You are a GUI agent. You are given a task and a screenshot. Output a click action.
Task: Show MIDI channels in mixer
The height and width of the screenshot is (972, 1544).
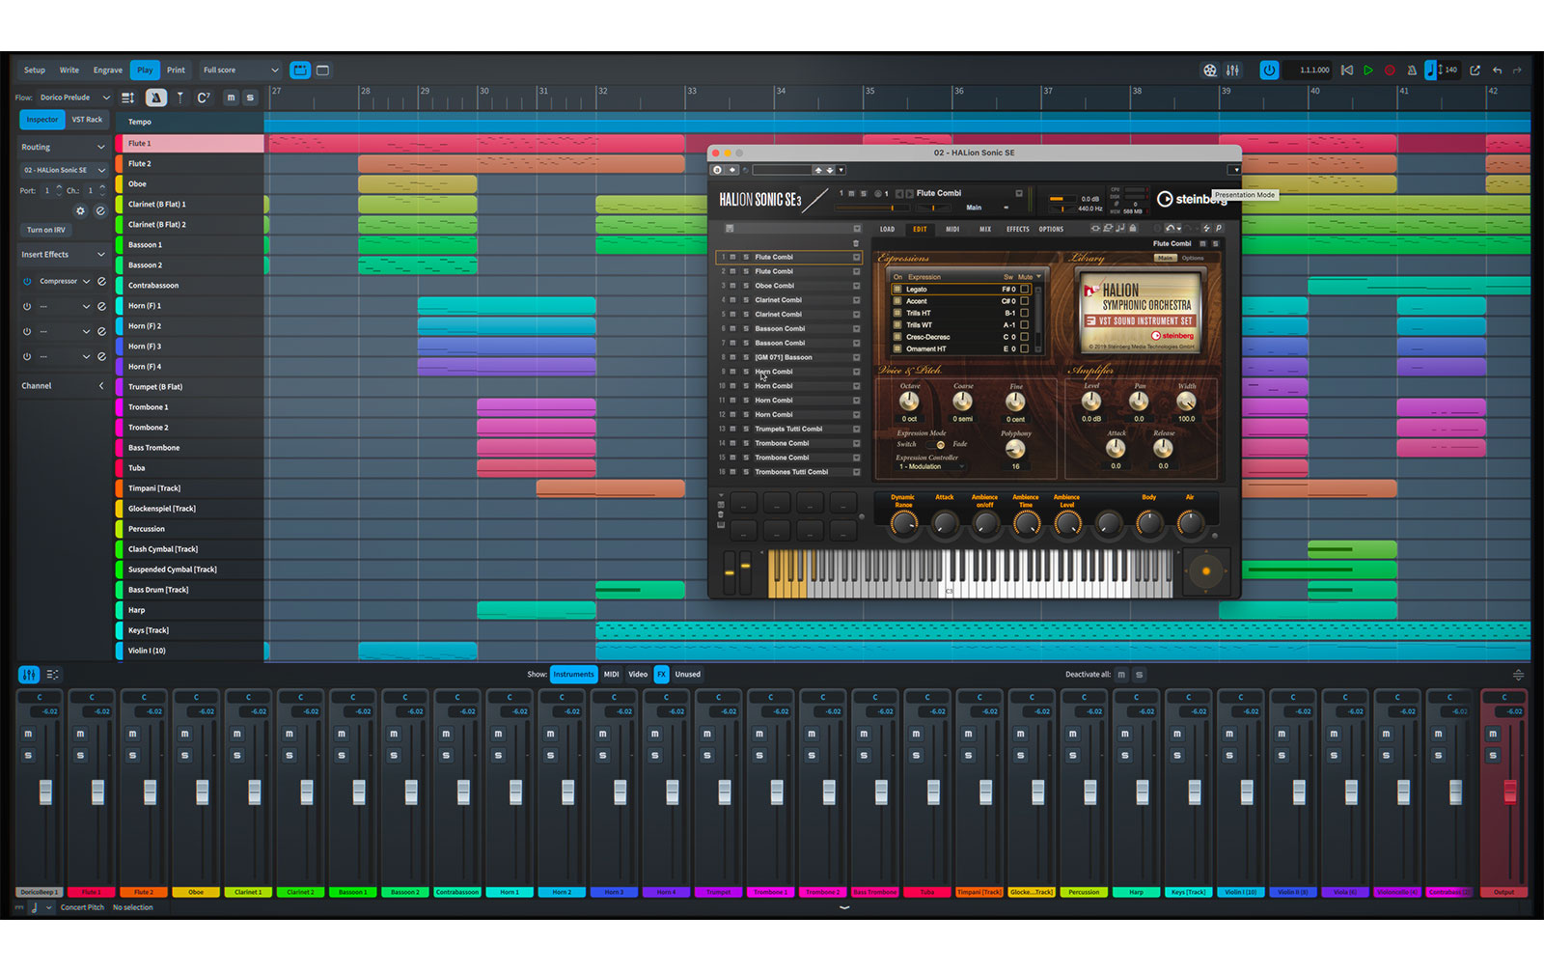[612, 675]
